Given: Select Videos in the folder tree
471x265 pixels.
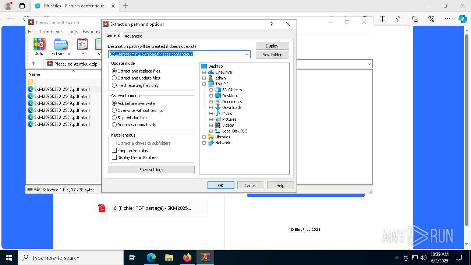Looking at the screenshot, I should pyautogui.click(x=228, y=125).
